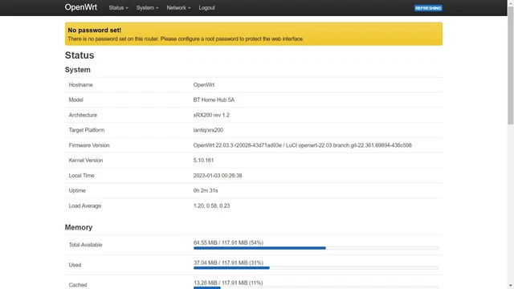Open the System dropdown menu
Screen dimensions: 514x289
[147, 8]
